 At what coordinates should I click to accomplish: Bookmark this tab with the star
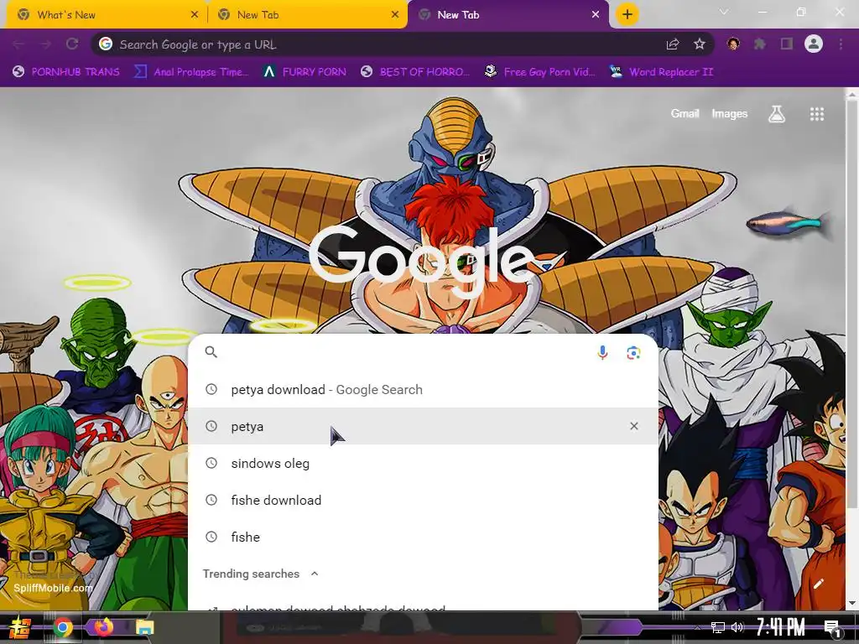click(699, 44)
